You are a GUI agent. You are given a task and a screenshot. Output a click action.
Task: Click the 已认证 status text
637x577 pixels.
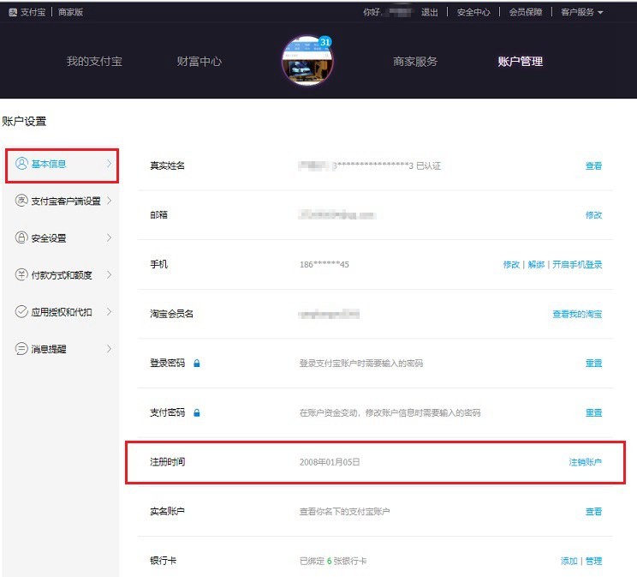[428, 165]
